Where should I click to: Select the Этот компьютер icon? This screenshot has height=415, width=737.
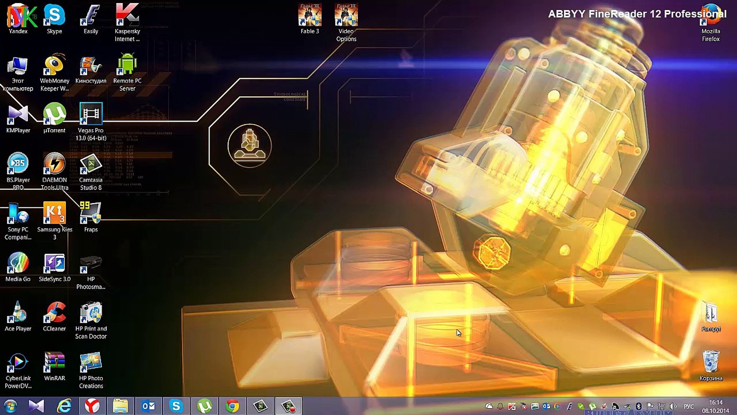point(18,73)
